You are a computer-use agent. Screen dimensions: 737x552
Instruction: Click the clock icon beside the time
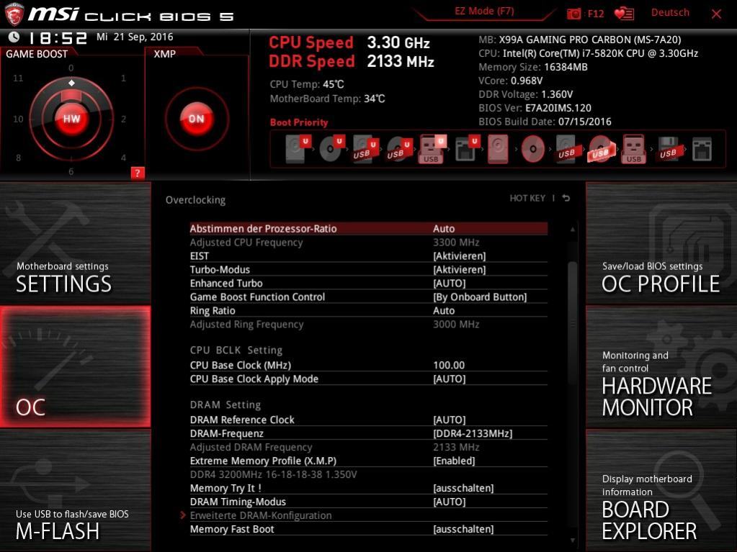pyautogui.click(x=14, y=37)
